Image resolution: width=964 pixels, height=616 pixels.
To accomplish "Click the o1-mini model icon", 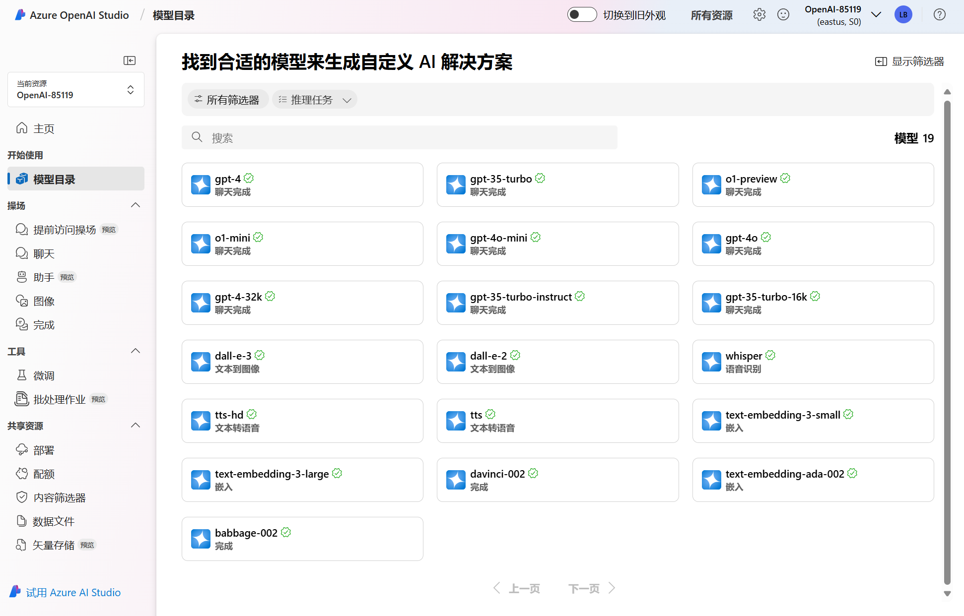I will point(201,244).
